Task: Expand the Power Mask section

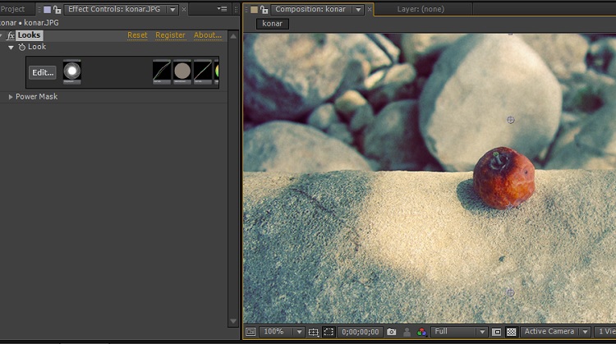Action: (x=11, y=97)
